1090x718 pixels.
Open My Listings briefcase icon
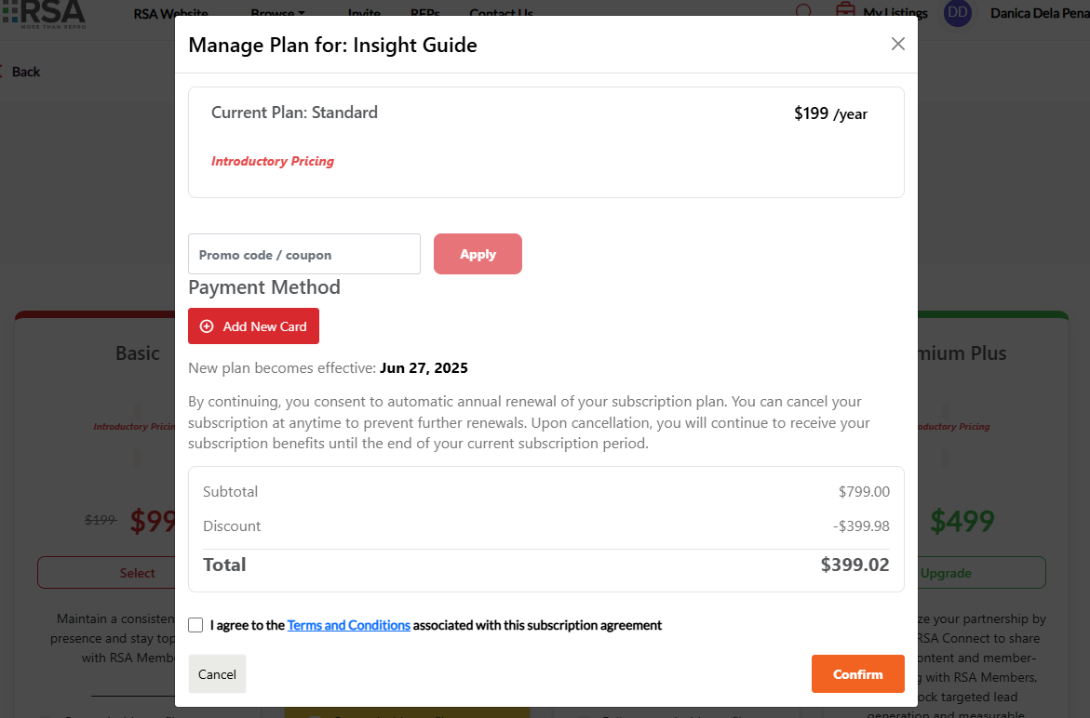845,11
